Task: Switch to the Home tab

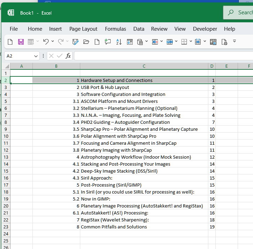Action: tap(35, 29)
